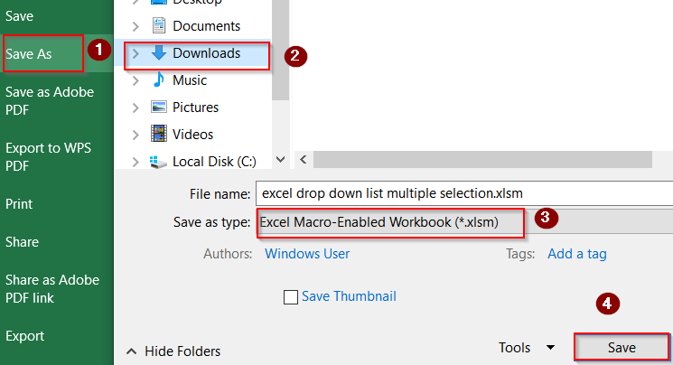Click into the File name field
The image size is (673, 365).
tap(461, 192)
